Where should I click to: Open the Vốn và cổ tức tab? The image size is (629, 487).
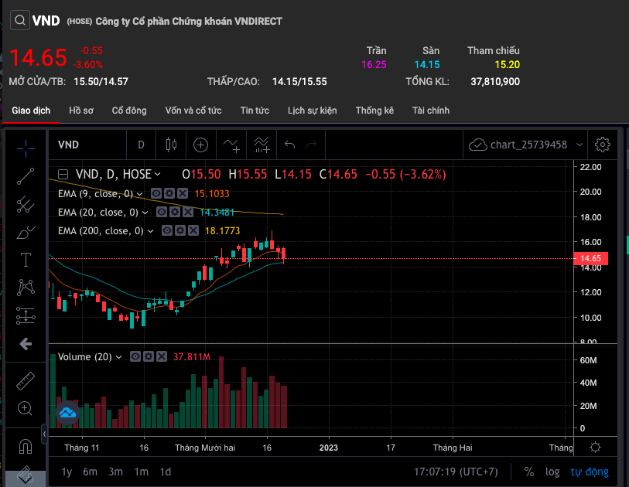coord(193,111)
